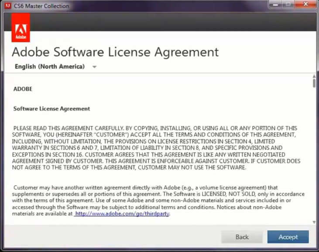Go back with the Back button
The width and height of the screenshot is (319, 252).
tap(242, 237)
